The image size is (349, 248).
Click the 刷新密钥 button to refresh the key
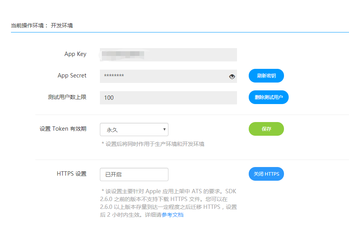[x=266, y=76]
